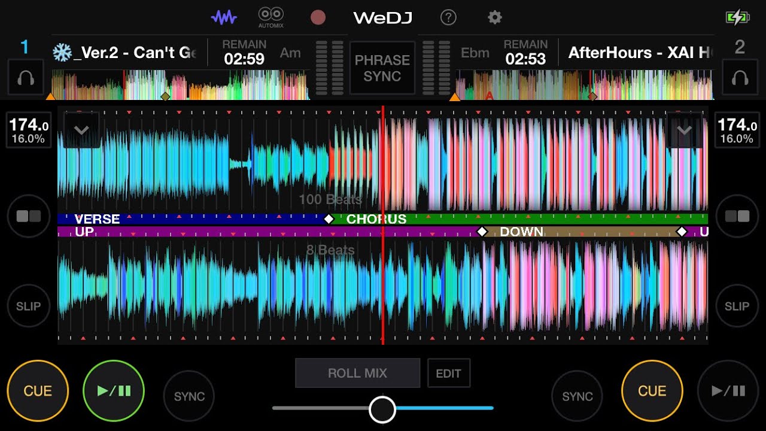The image size is (766, 431).
Task: Open deck 2 track title "AfterHours - XAI"
Action: 640,53
